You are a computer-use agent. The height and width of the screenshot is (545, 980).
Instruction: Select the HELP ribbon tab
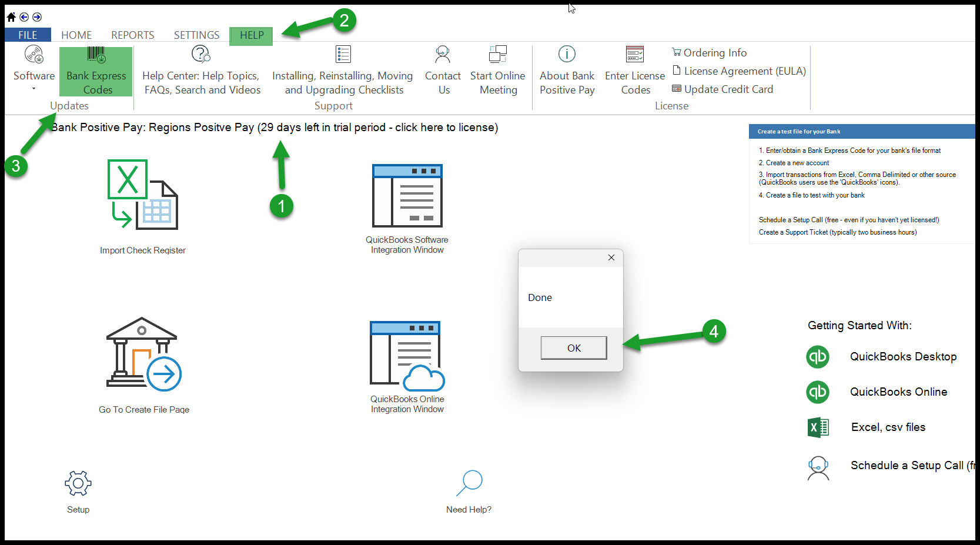(x=252, y=35)
